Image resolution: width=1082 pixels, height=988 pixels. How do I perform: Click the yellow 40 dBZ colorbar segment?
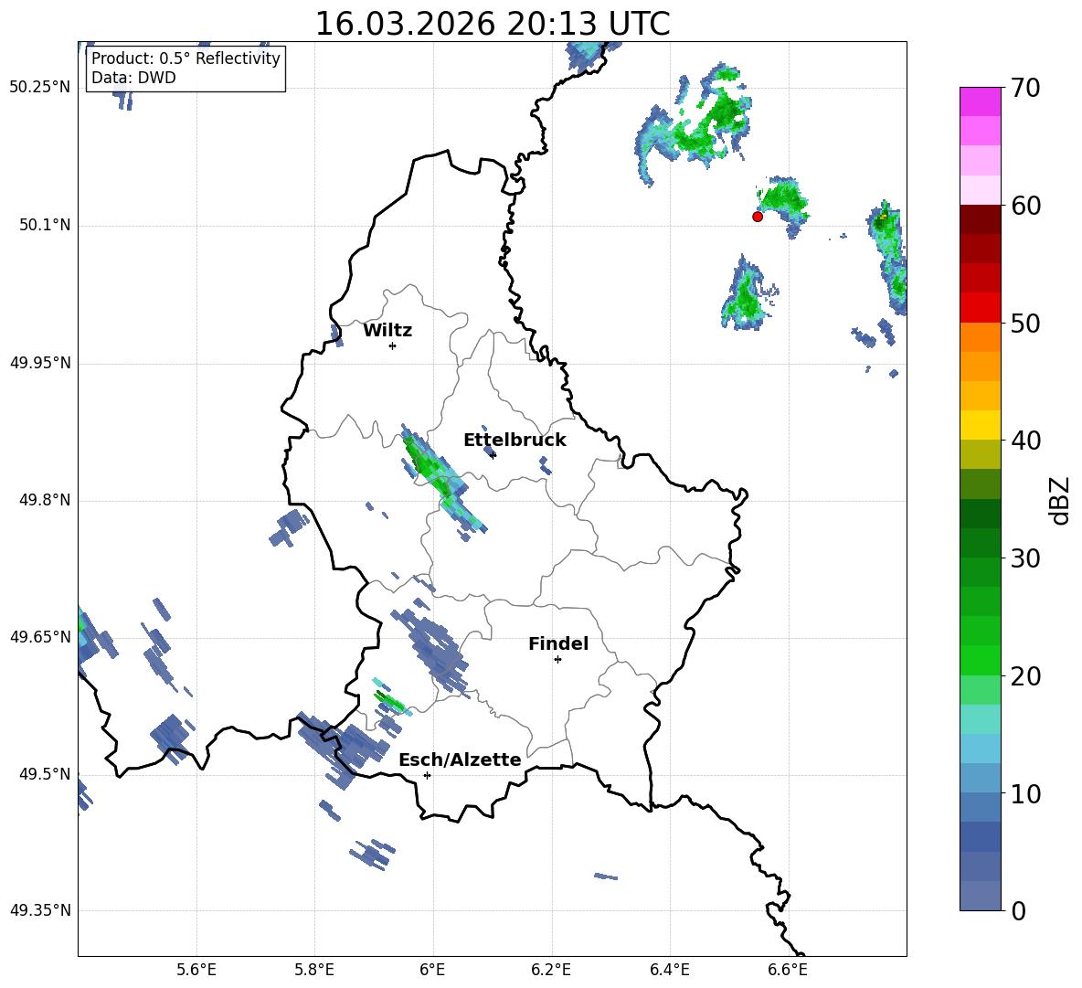click(x=980, y=425)
